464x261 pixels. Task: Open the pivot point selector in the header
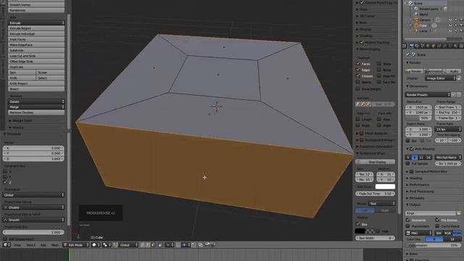click(x=106, y=245)
